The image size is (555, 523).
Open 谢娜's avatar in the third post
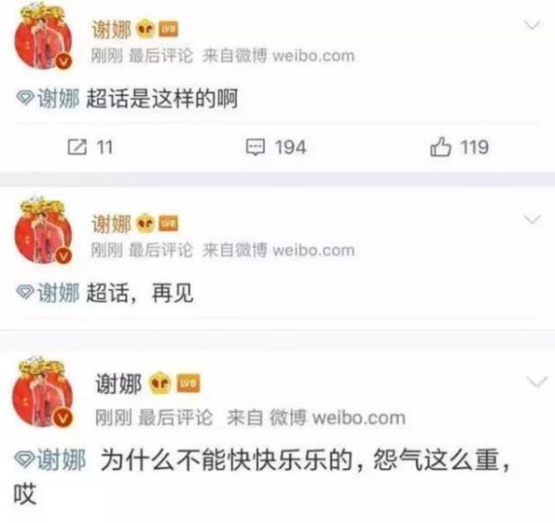point(43,394)
